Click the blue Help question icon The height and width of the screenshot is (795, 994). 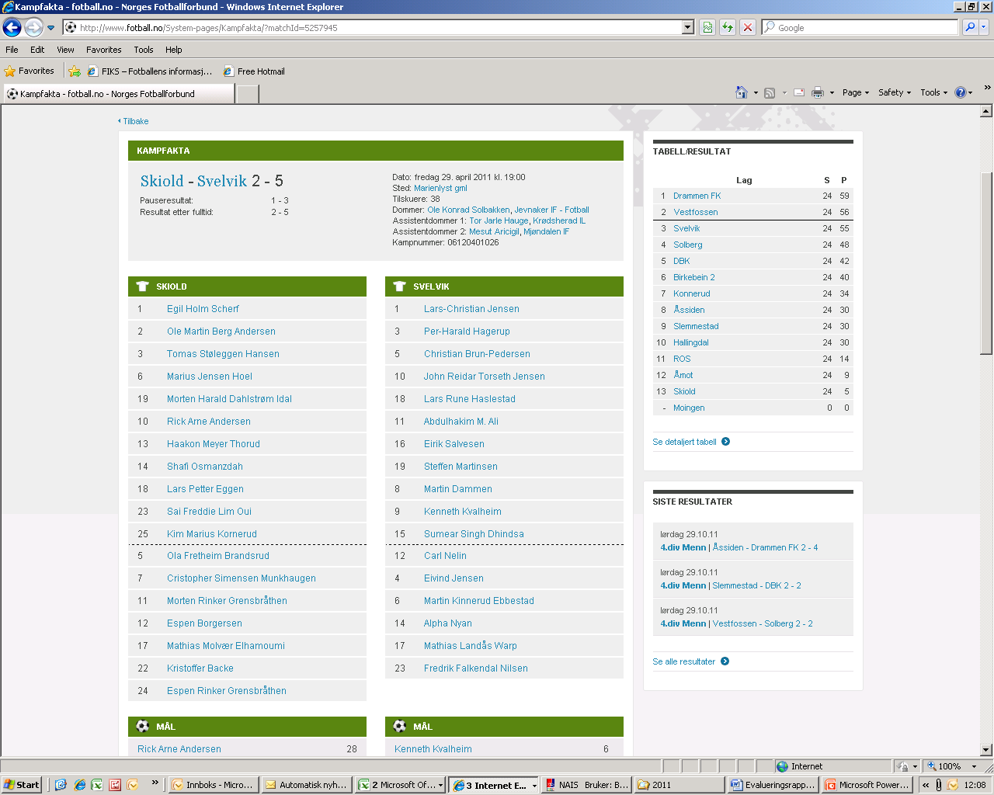(x=961, y=92)
